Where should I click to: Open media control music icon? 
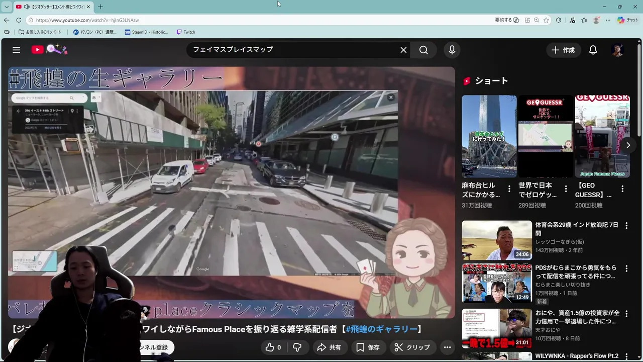coord(572,20)
